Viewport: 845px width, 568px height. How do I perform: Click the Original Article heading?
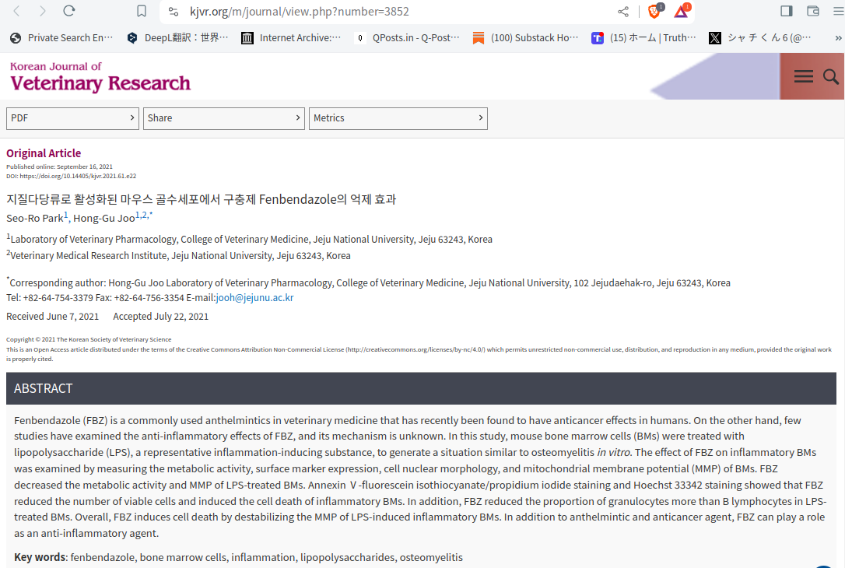coord(44,153)
